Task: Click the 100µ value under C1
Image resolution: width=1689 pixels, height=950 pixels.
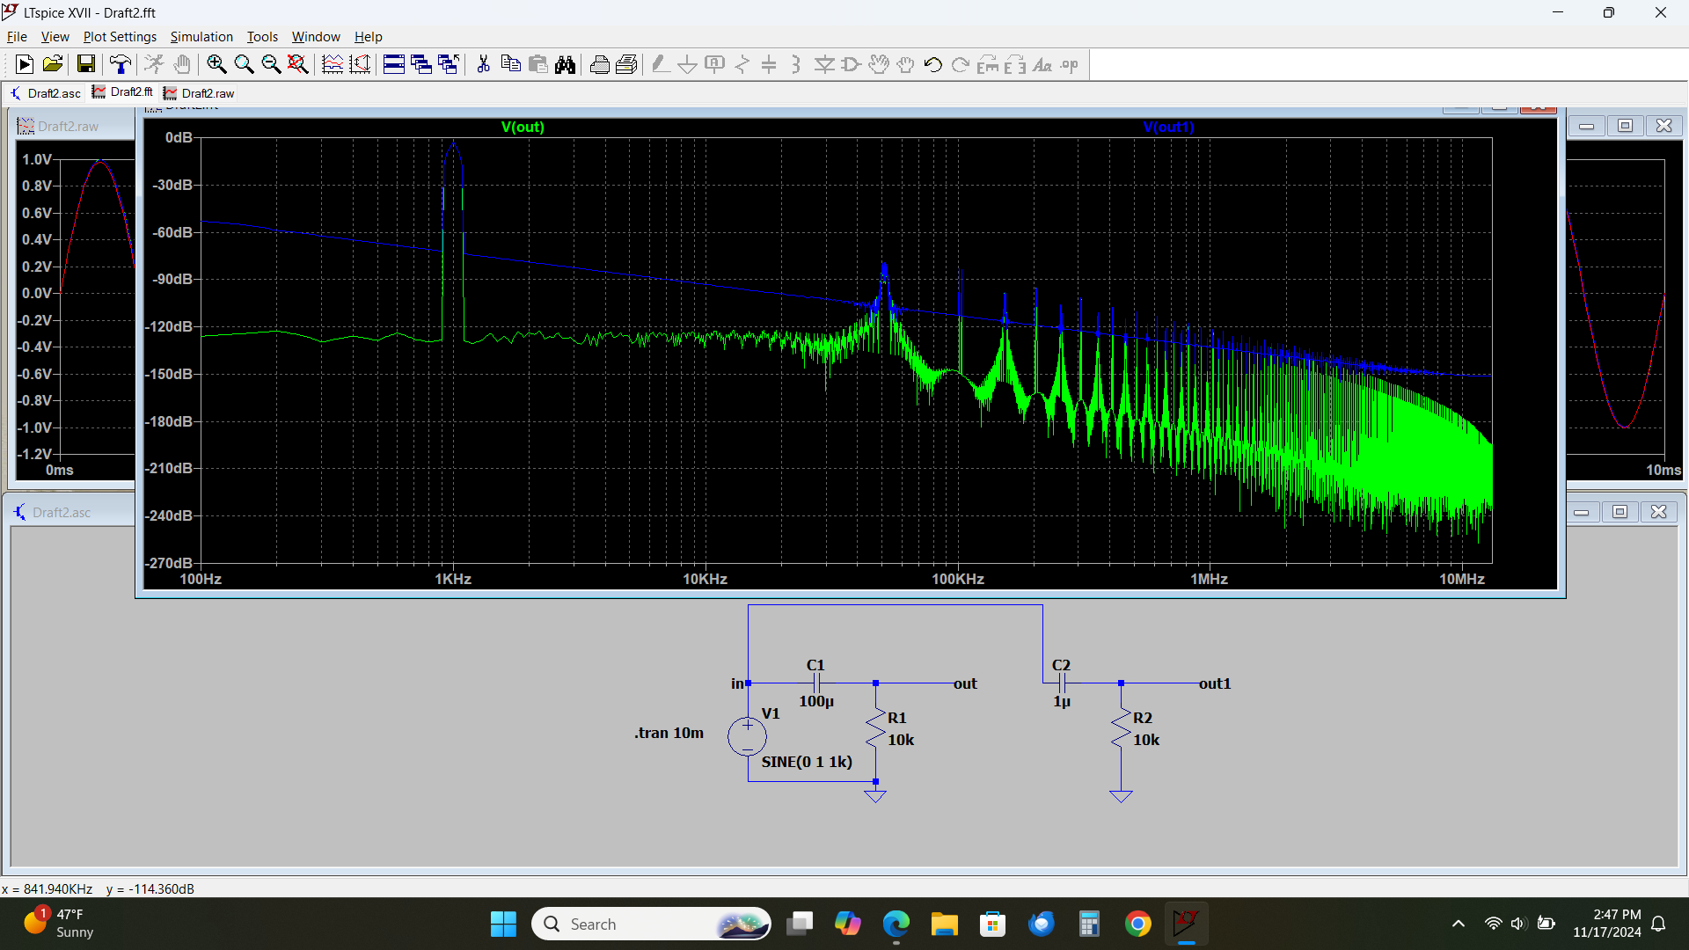Action: 816,702
